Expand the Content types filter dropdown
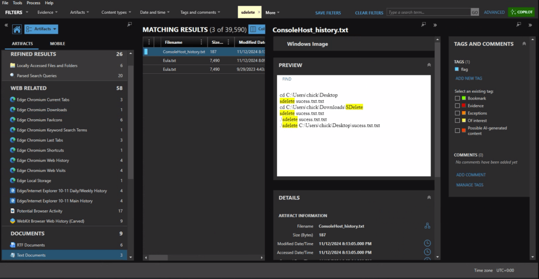The height and width of the screenshot is (279, 539). (117, 12)
